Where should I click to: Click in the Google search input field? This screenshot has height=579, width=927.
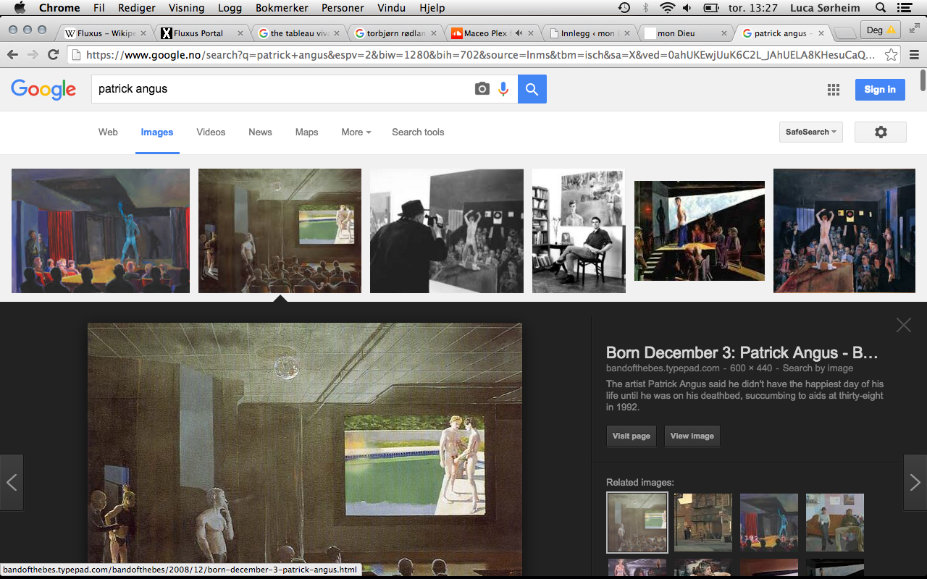tap(282, 89)
